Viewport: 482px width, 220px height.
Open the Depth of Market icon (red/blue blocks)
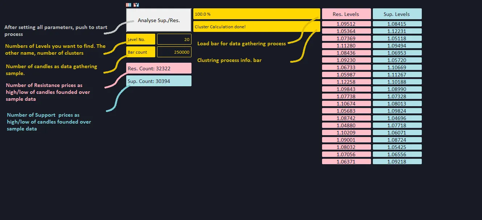pyautogui.click(x=136, y=5)
